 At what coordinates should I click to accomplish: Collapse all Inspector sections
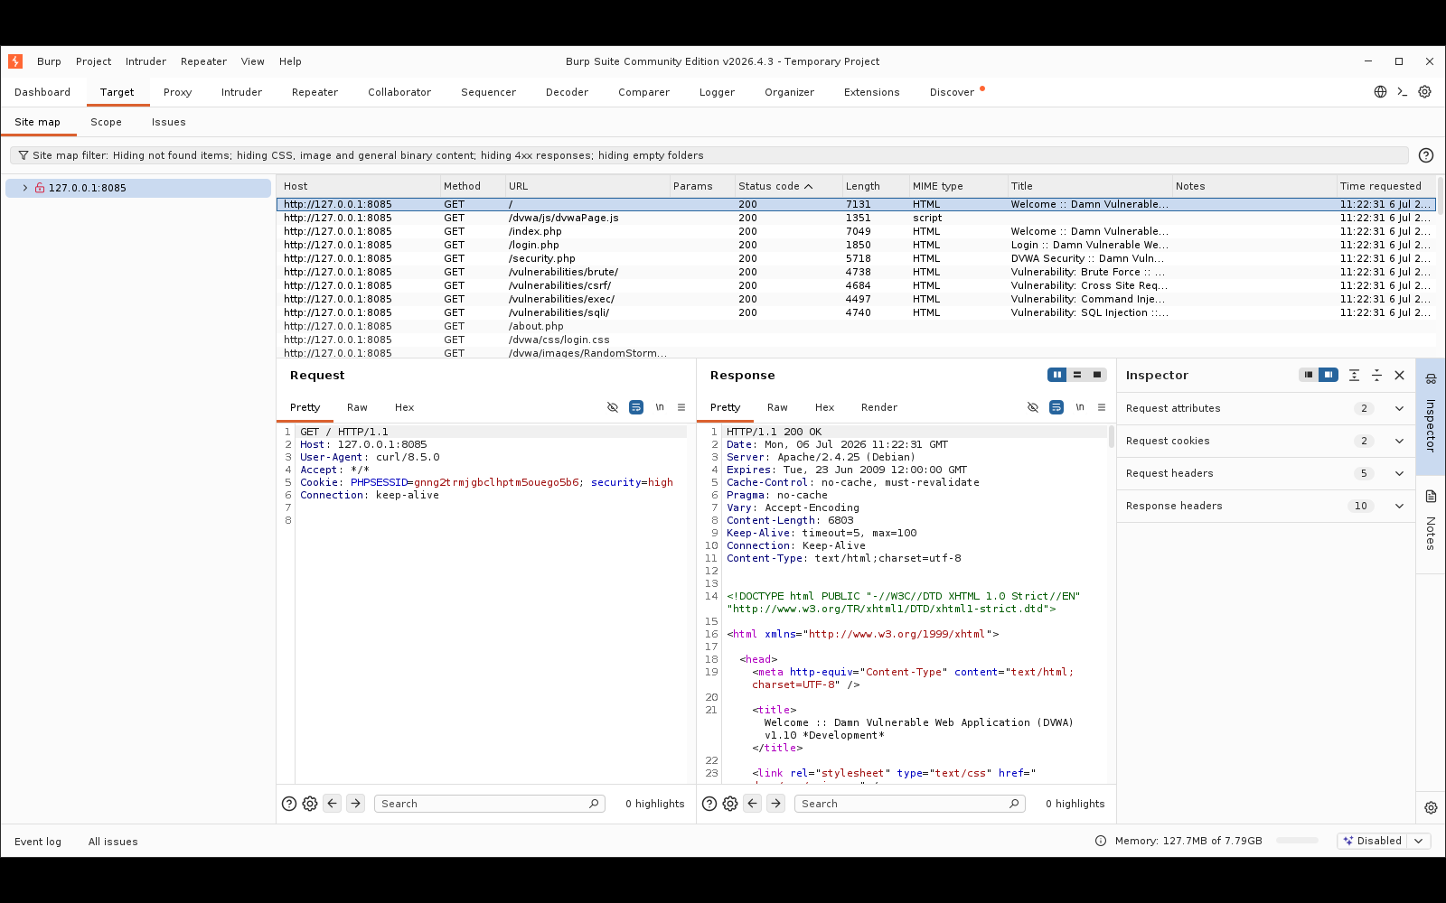(1376, 375)
